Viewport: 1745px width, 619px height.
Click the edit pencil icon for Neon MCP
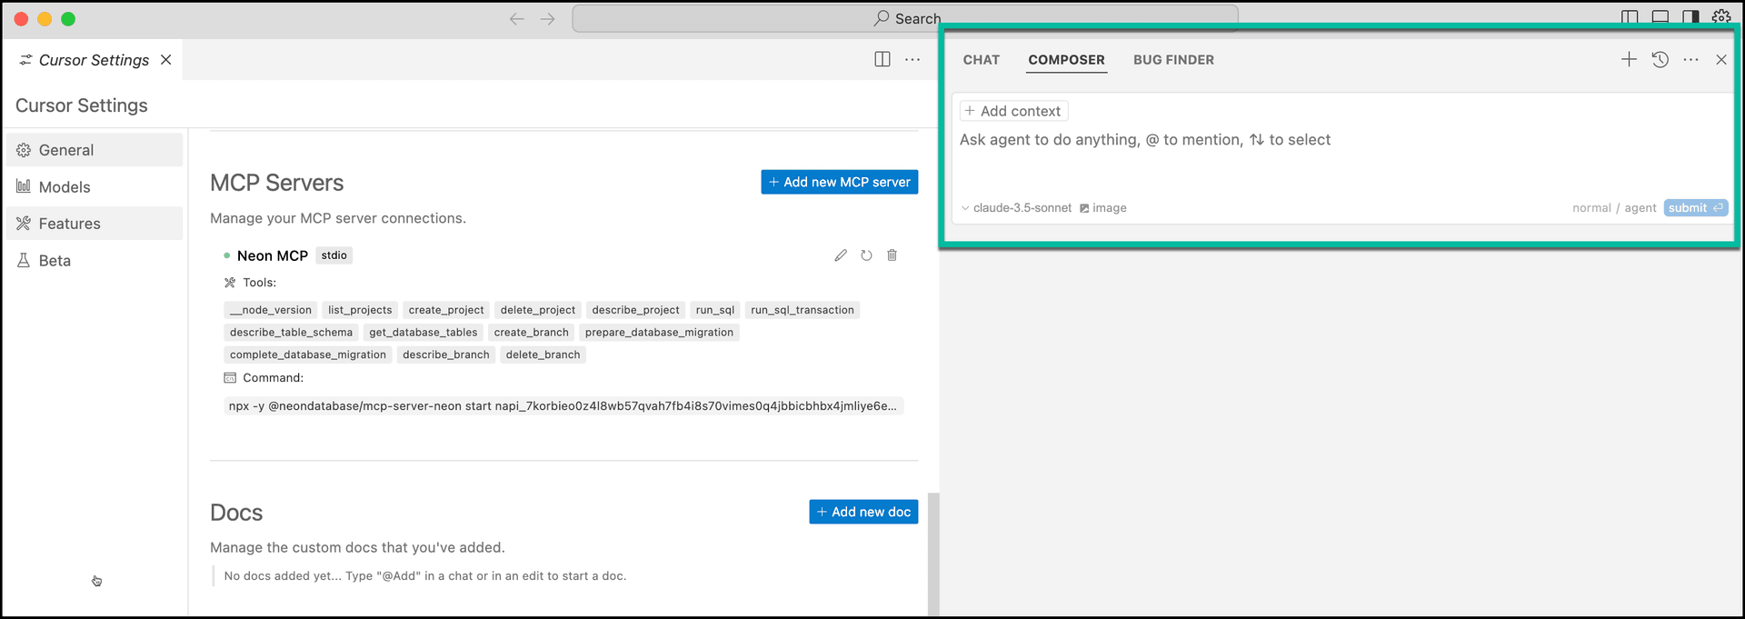(841, 255)
